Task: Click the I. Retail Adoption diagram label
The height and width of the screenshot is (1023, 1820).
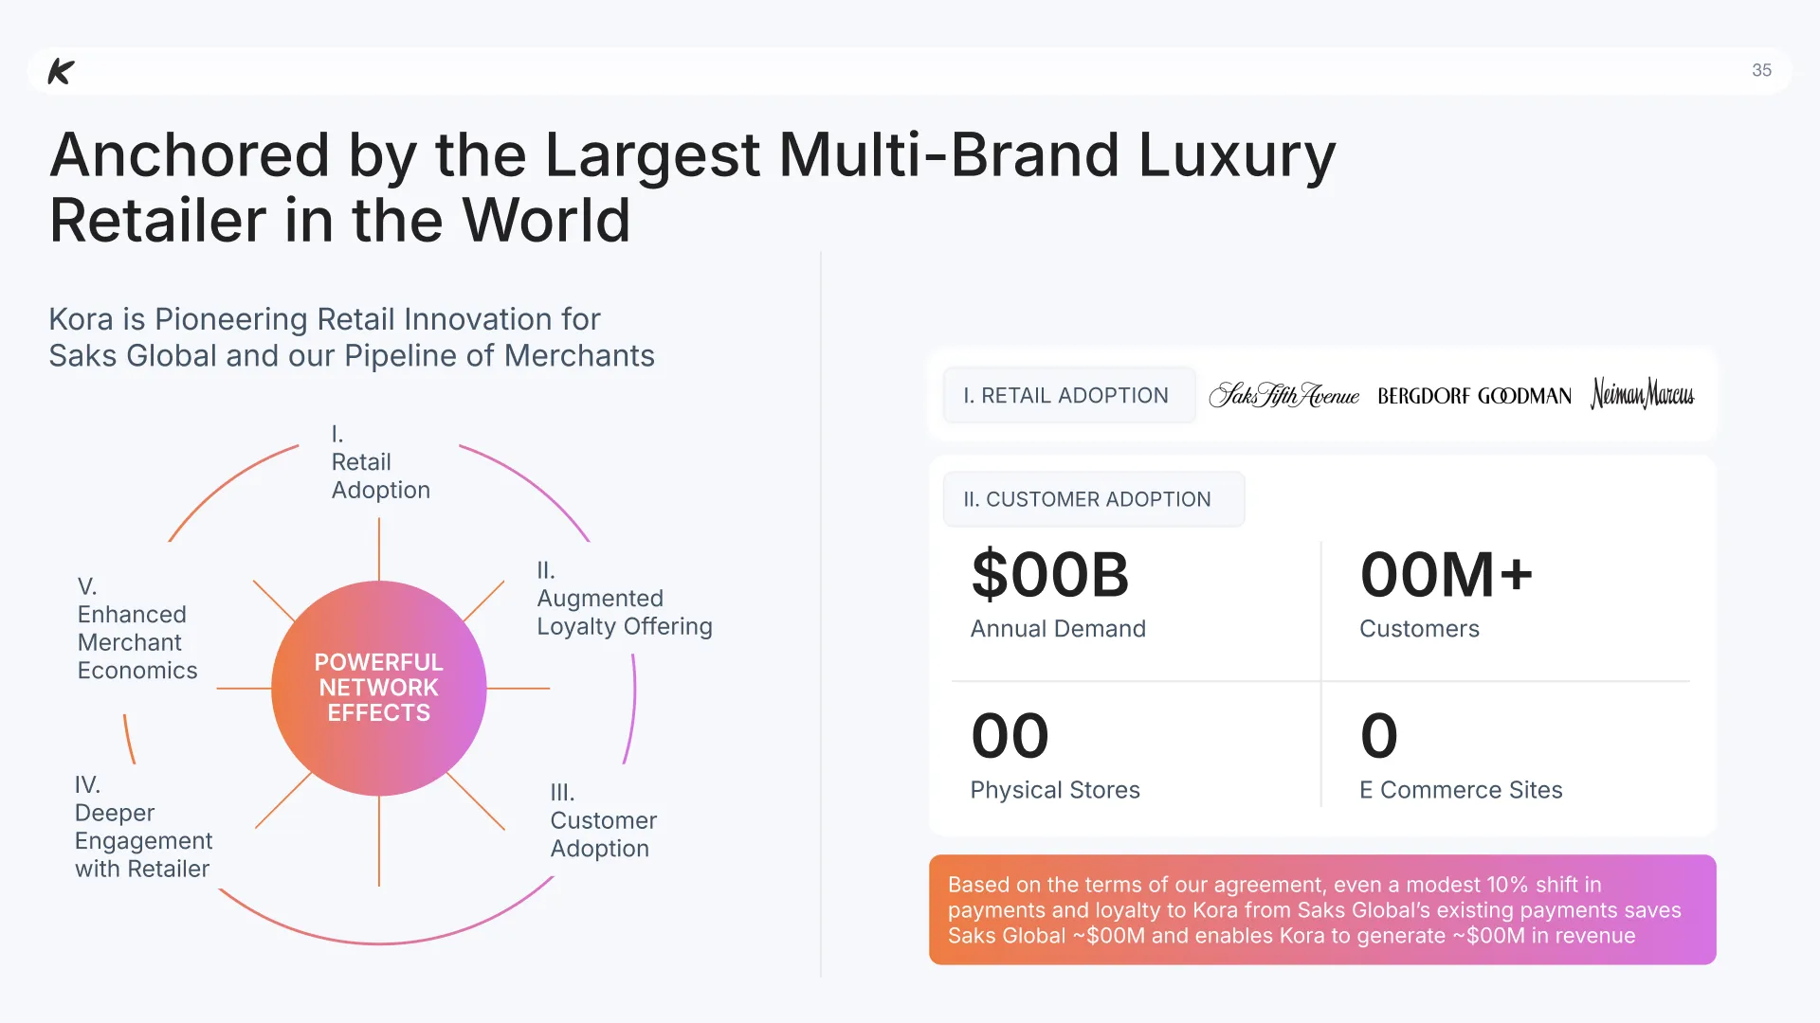Action: (380, 462)
